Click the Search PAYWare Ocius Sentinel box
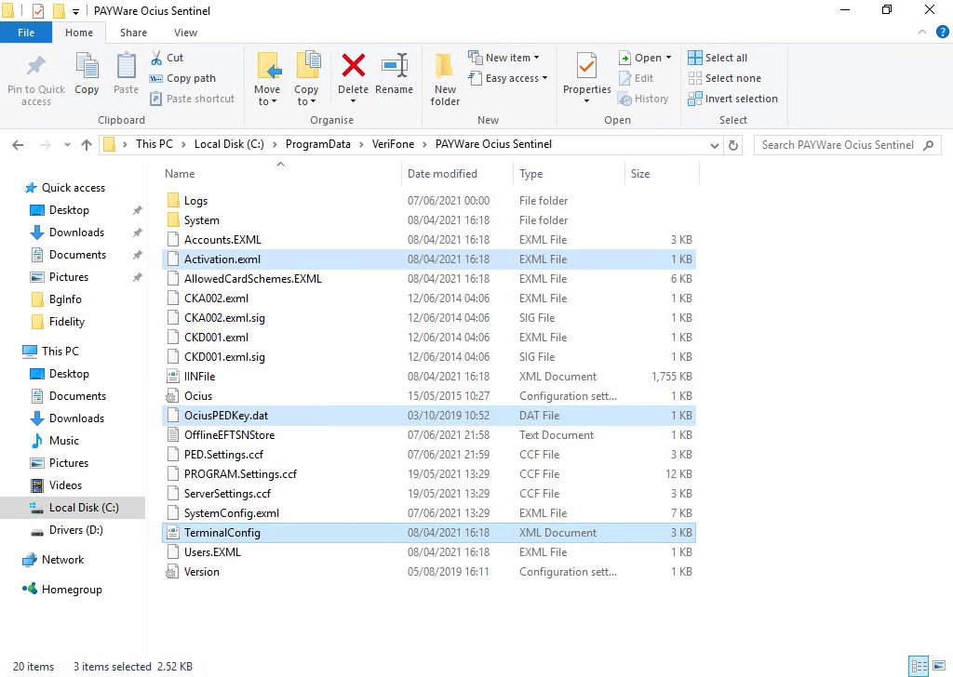The image size is (953, 677). click(847, 145)
